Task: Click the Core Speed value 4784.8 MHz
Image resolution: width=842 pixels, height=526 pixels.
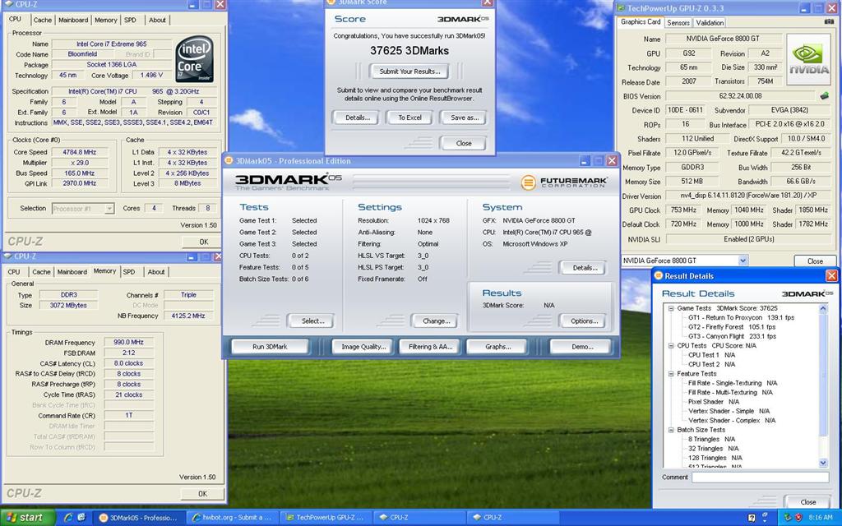Action: (x=80, y=152)
